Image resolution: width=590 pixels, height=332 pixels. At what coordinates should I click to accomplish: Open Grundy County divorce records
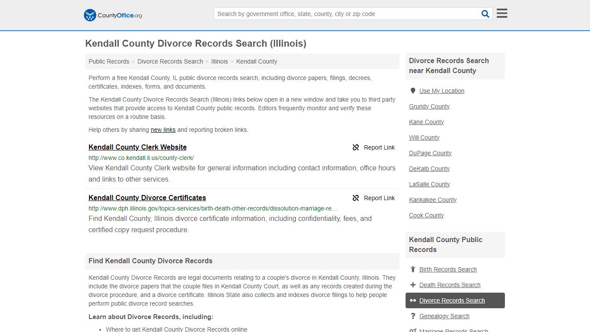pos(429,106)
